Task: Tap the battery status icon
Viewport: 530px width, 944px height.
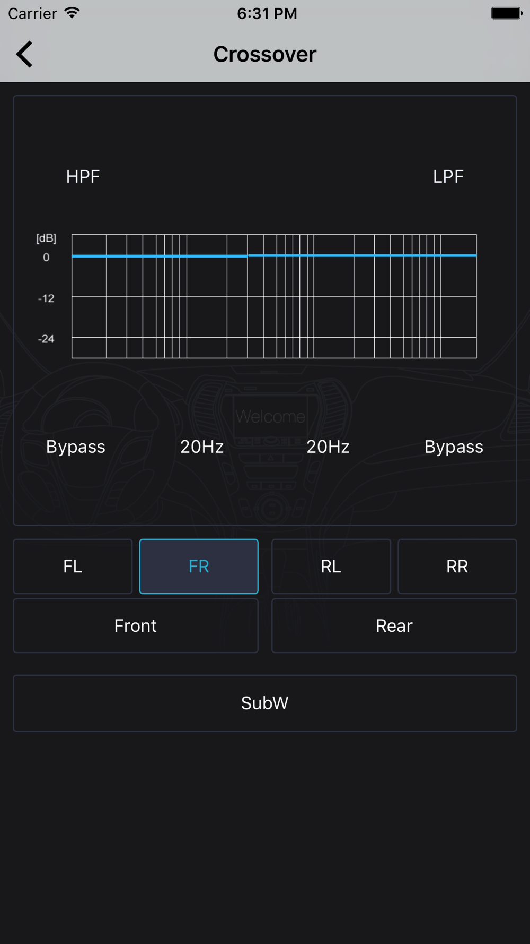Action: (507, 13)
